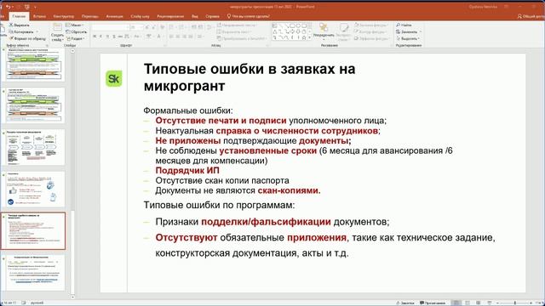This screenshot has width=545, height=306.
Task: Toggle strikethrough text formatting
Action: click(120, 37)
